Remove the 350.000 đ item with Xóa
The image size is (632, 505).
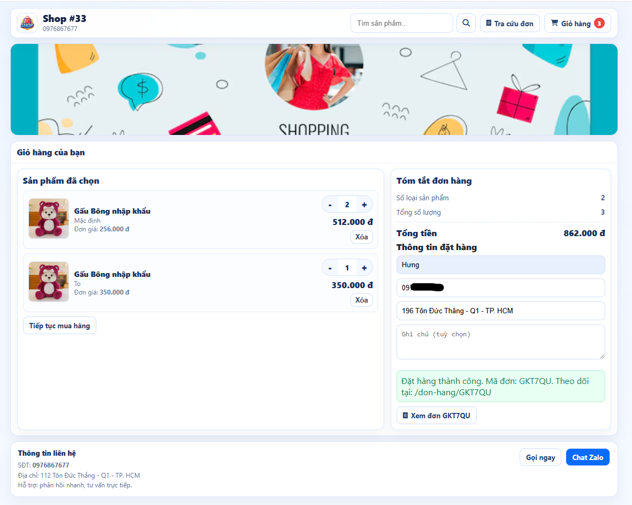click(361, 300)
